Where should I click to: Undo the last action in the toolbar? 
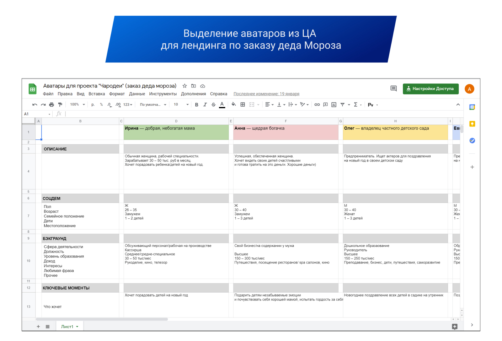click(35, 105)
